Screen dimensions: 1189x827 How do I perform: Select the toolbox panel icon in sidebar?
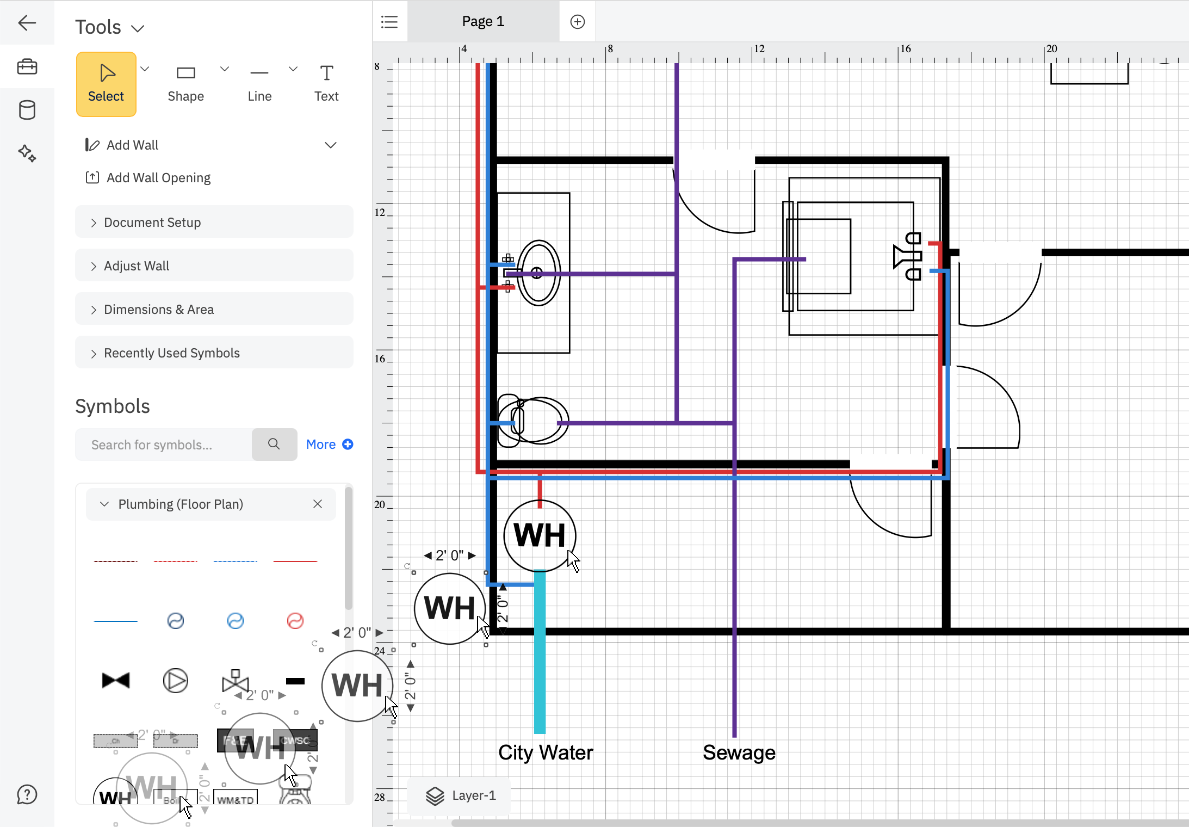(x=27, y=66)
